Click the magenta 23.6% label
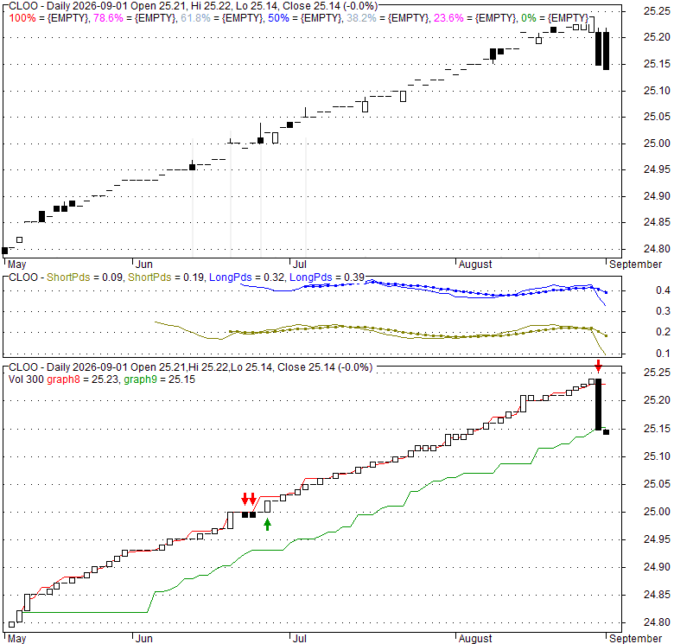This screenshot has width=674, height=644. (448, 18)
